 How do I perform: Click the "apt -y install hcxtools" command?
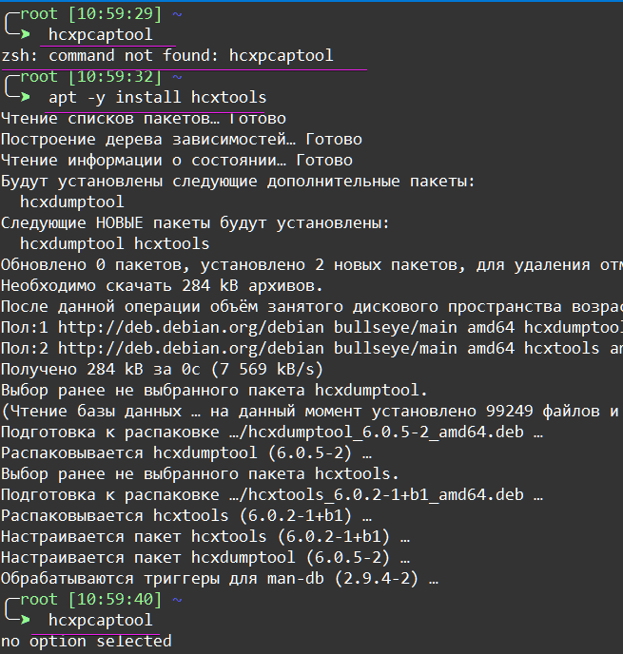157,97
